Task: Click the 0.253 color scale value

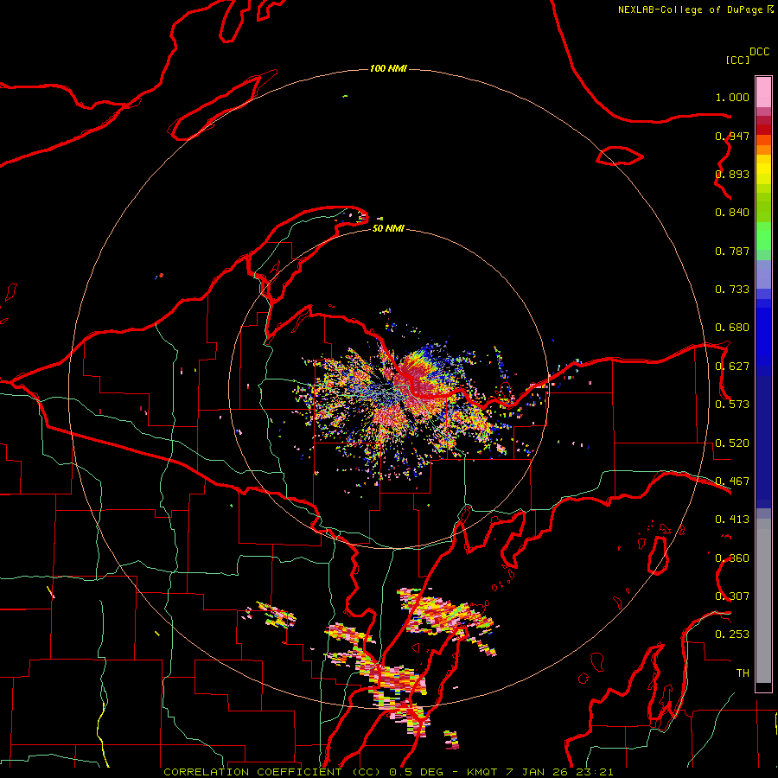Action: 732,635
